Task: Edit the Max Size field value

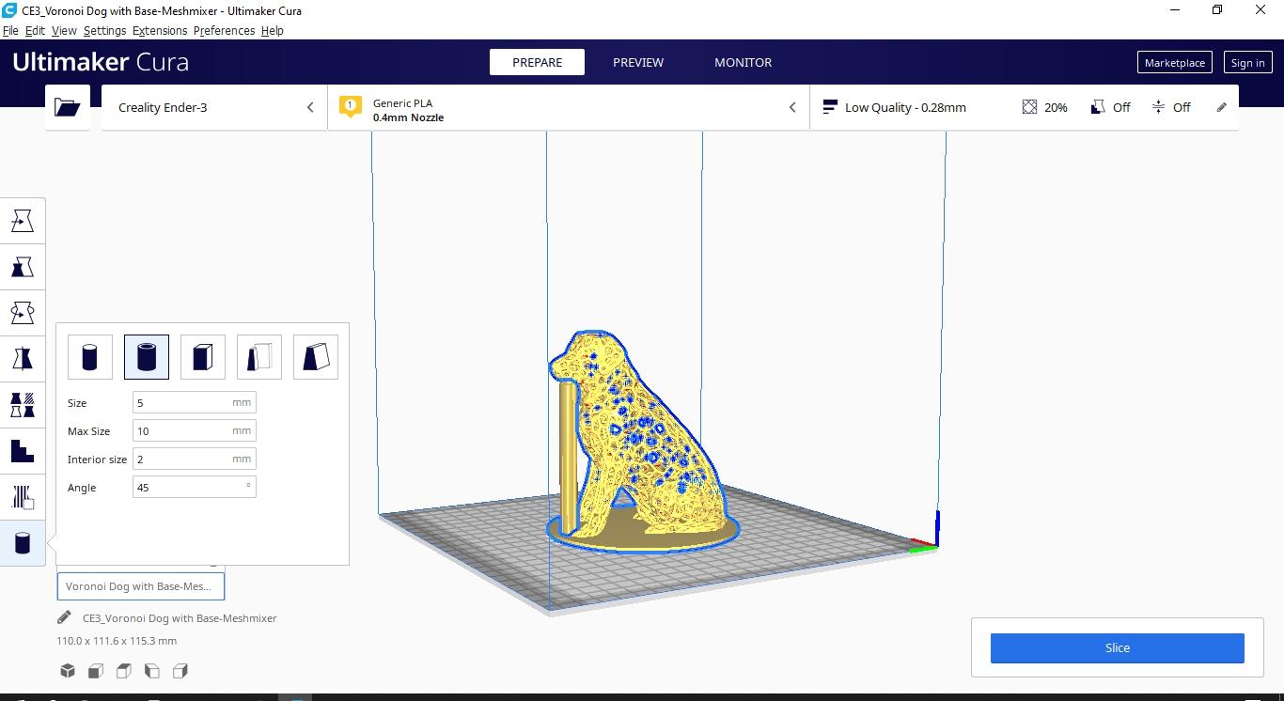Action: [x=194, y=430]
